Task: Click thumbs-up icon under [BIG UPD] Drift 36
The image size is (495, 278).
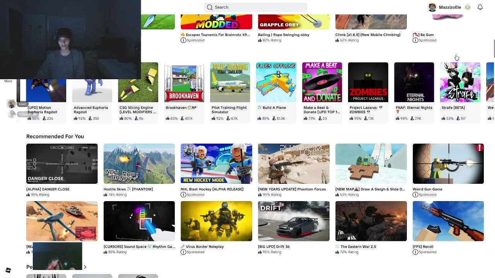Action: pyautogui.click(x=260, y=252)
